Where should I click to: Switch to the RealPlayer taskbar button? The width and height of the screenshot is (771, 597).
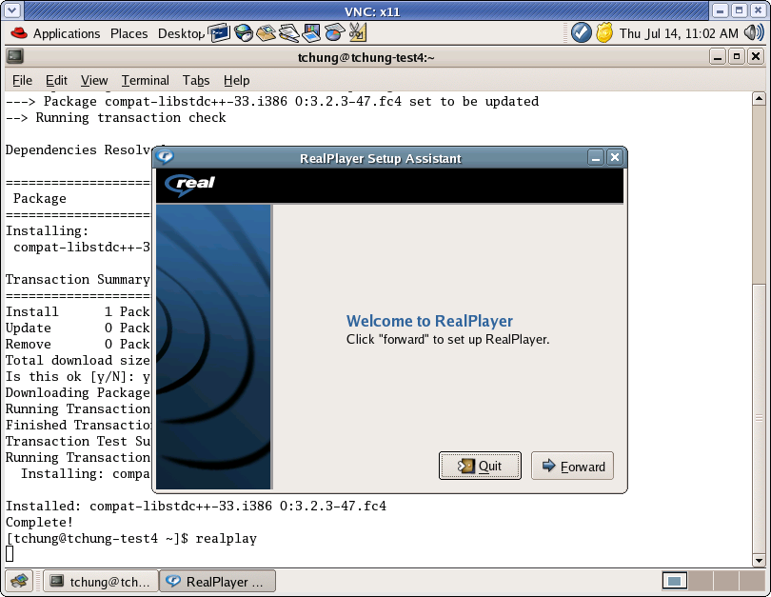[217, 581]
